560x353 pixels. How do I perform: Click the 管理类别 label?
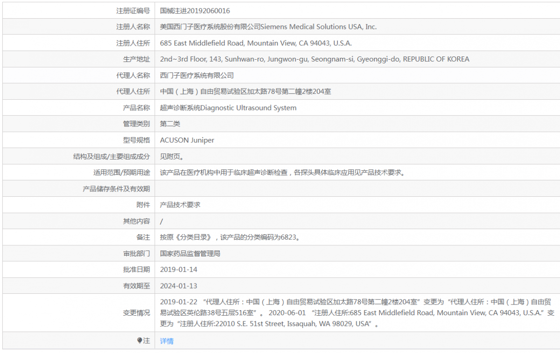click(x=136, y=124)
